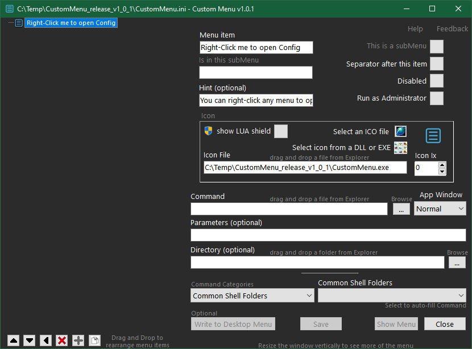This screenshot has width=472, height=349.
Task: Click the app icon in the title bar
Action: pyautogui.click(x=10, y=9)
